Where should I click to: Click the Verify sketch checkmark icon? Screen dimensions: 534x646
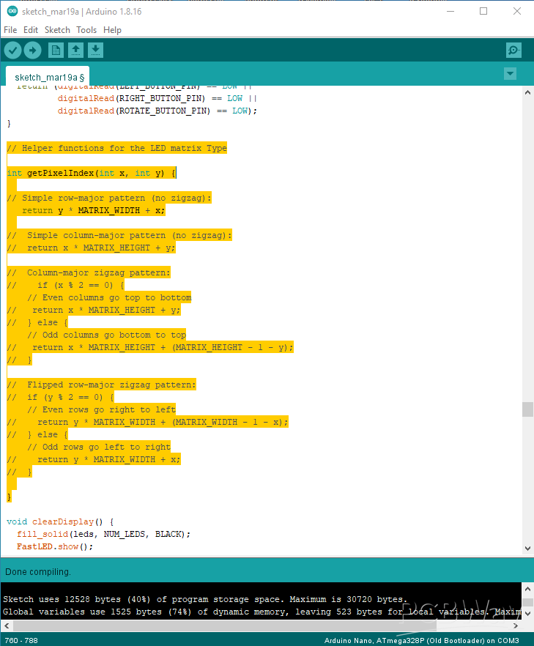tap(13, 50)
